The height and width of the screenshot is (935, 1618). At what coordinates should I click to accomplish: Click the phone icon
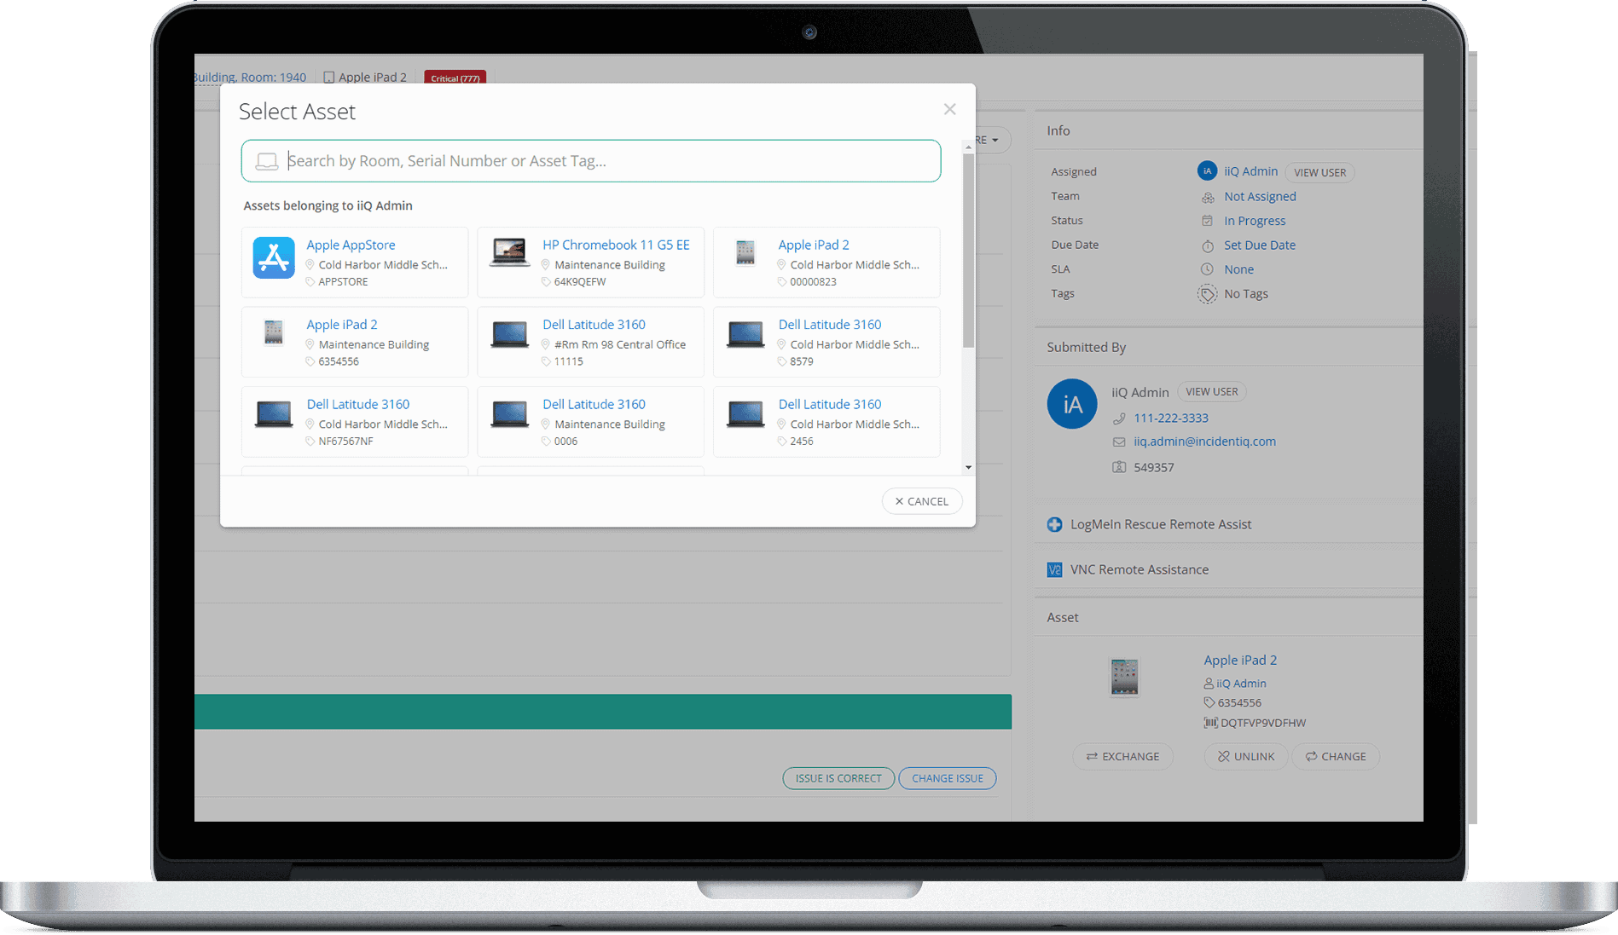[x=1119, y=418]
